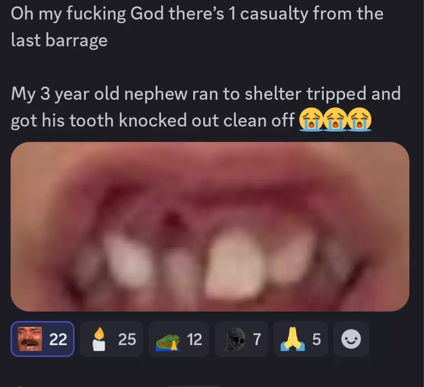Click the middle crying emoji in message
The width and height of the screenshot is (424, 387).
click(x=335, y=119)
